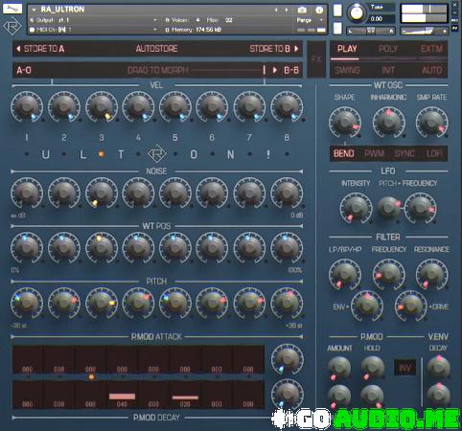
Task: Click the R diamond logo between T and O
Action: [157, 154]
